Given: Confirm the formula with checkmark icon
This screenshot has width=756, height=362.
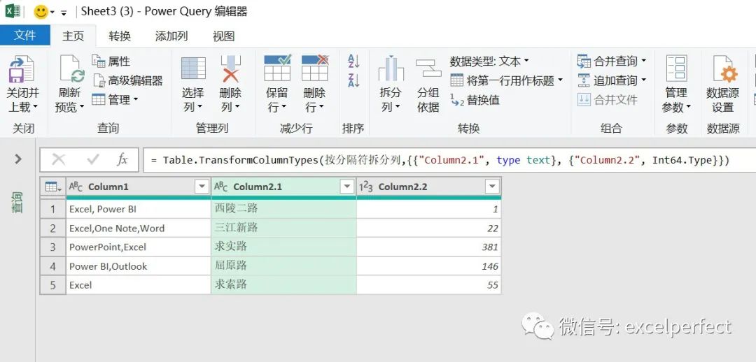Looking at the screenshot, I should [x=92, y=159].
